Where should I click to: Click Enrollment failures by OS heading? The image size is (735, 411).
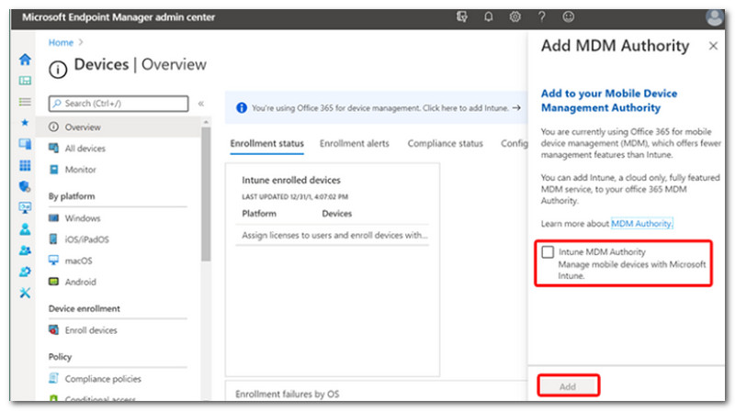point(287,394)
